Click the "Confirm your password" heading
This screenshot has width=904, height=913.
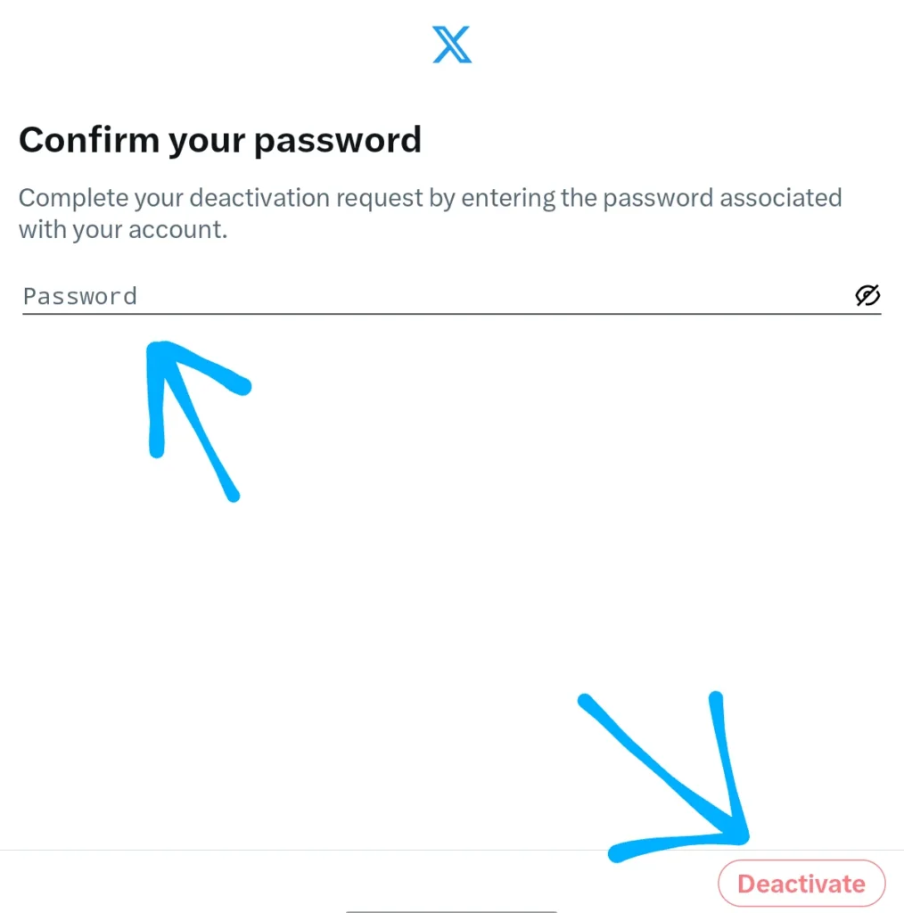tap(219, 140)
